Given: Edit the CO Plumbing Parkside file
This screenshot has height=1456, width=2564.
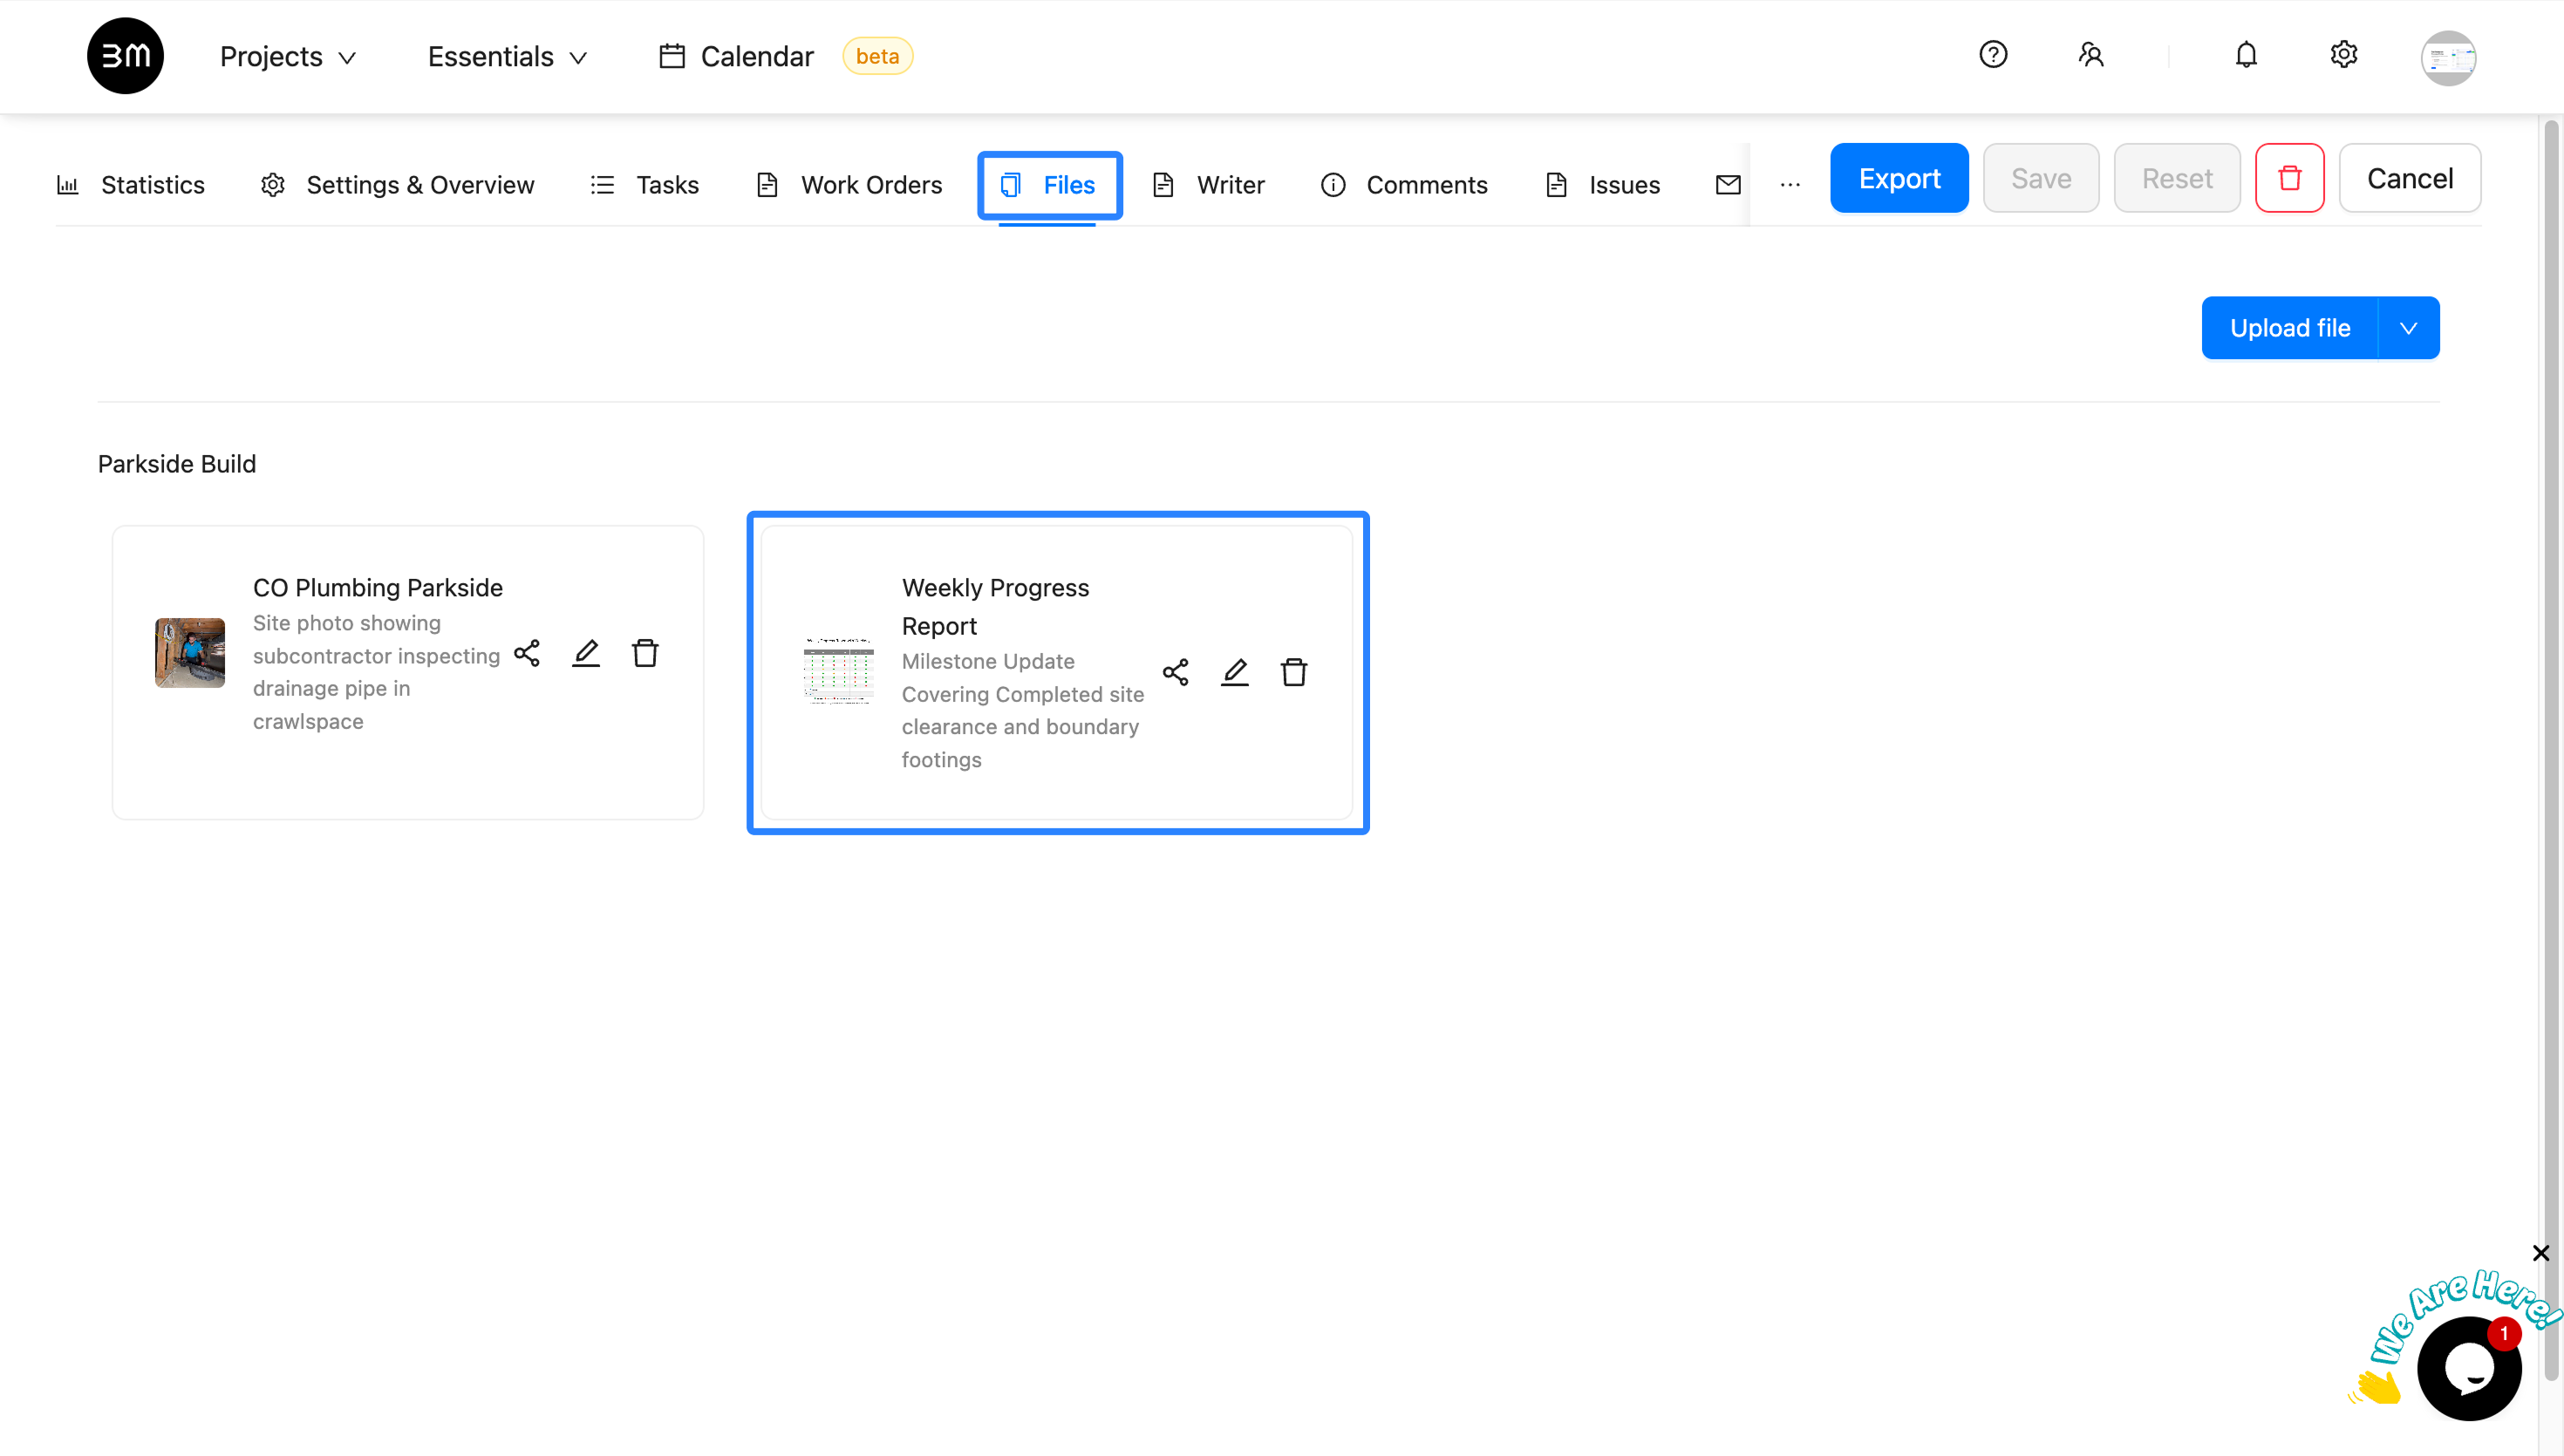Looking at the screenshot, I should click(586, 653).
